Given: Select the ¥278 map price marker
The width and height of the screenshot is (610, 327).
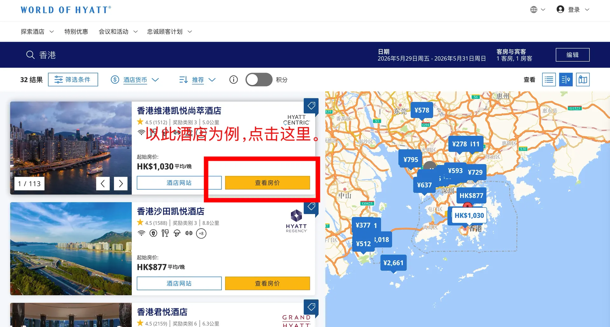Looking at the screenshot, I should click(x=459, y=144).
